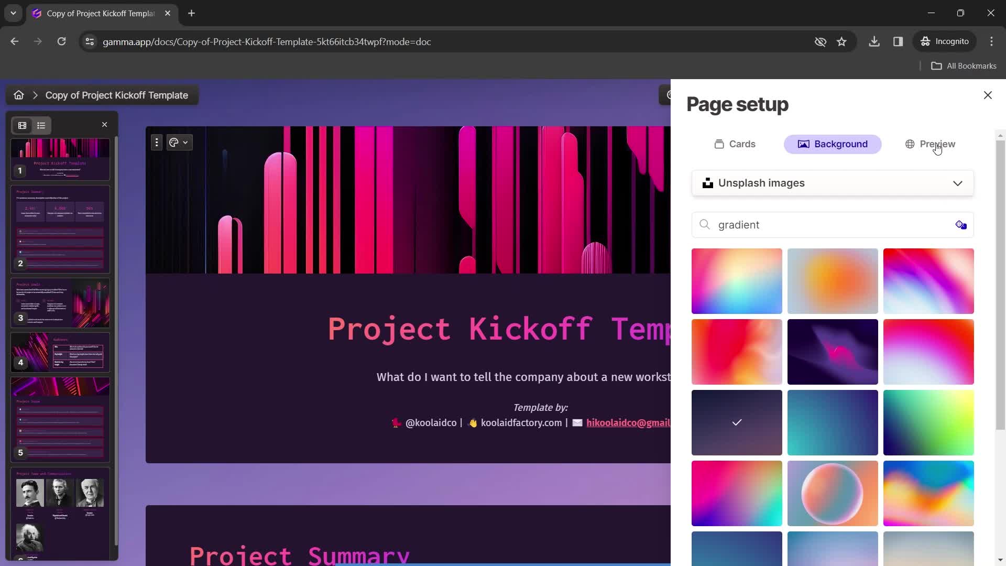Screen dimensions: 1006x566
Task: Go back in browser history
Action: tap(15, 41)
